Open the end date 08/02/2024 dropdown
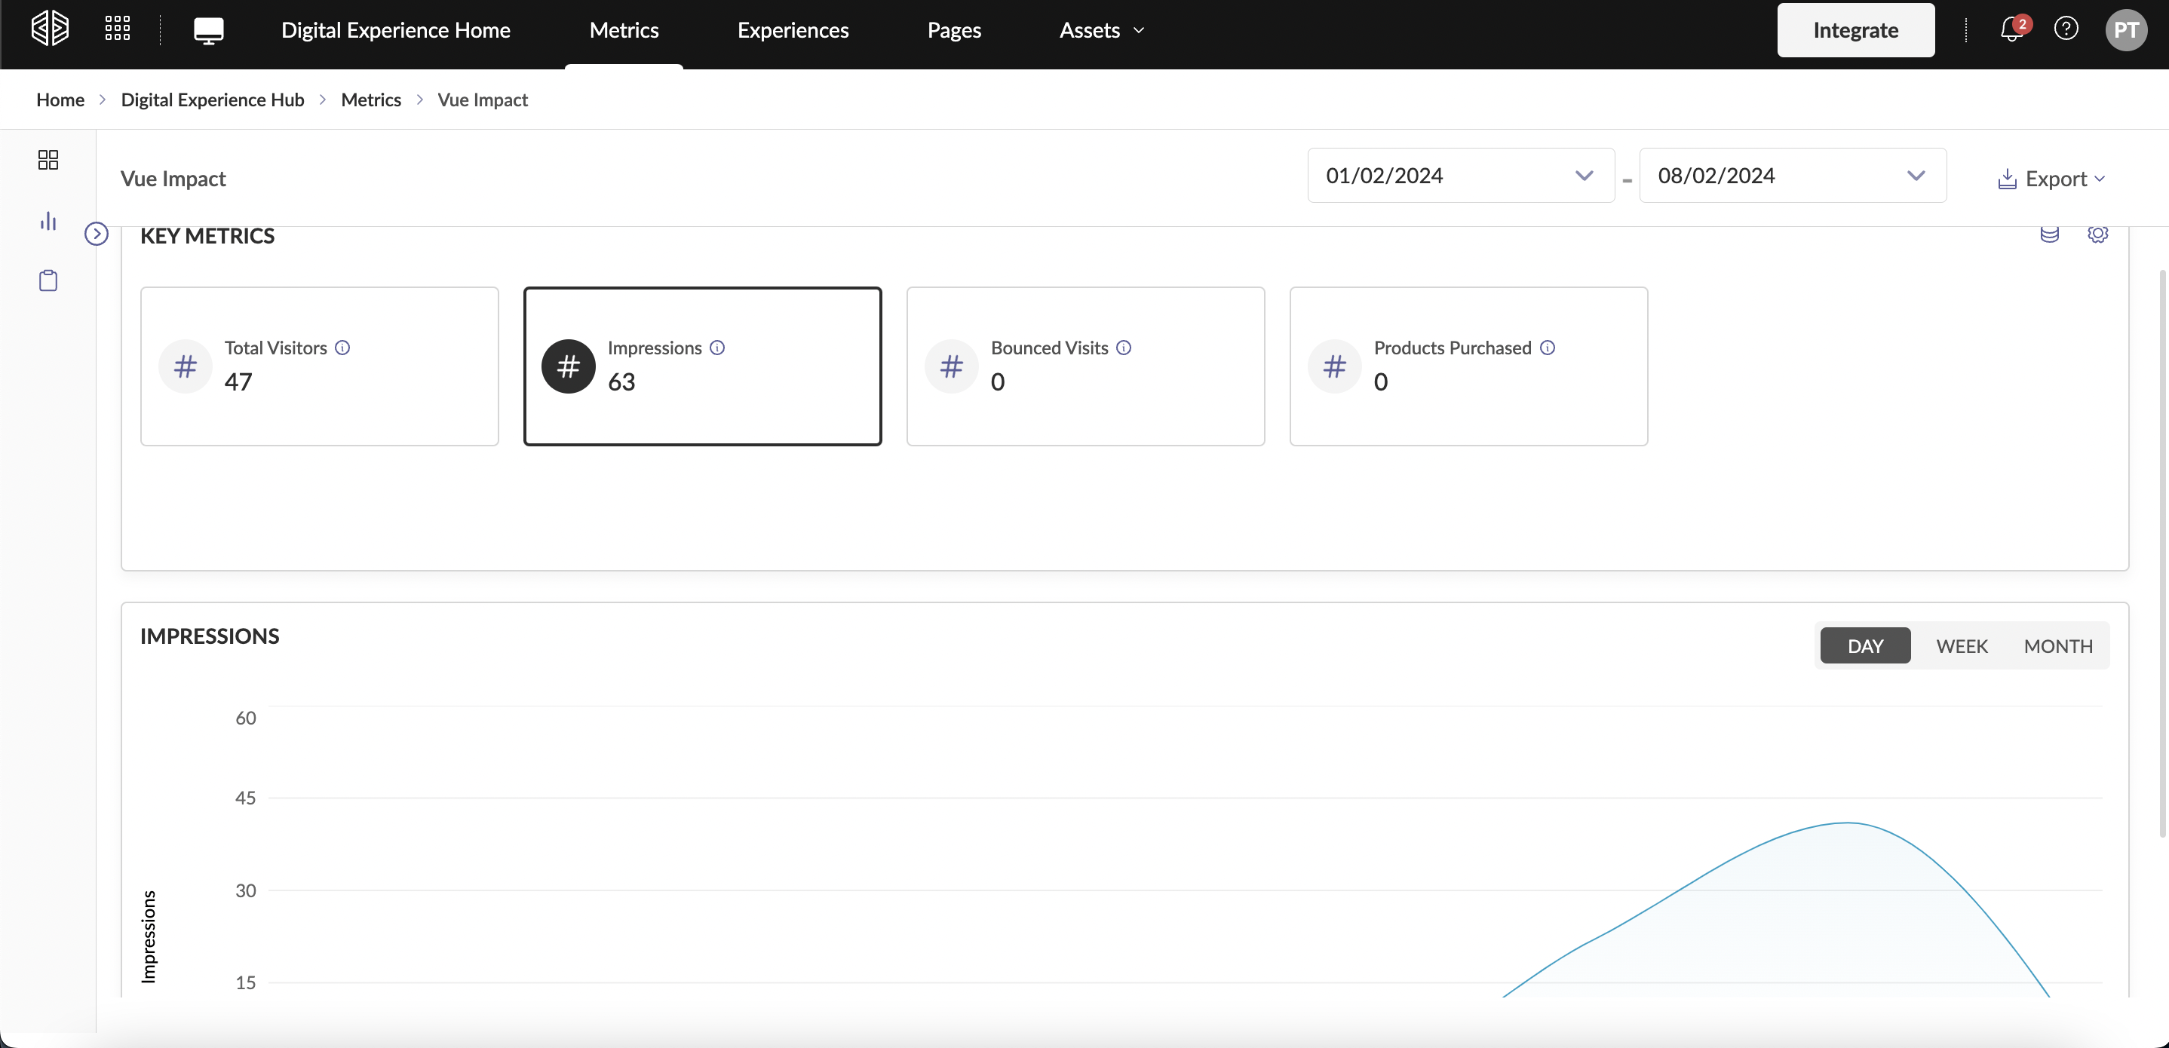The width and height of the screenshot is (2169, 1048). [1792, 175]
